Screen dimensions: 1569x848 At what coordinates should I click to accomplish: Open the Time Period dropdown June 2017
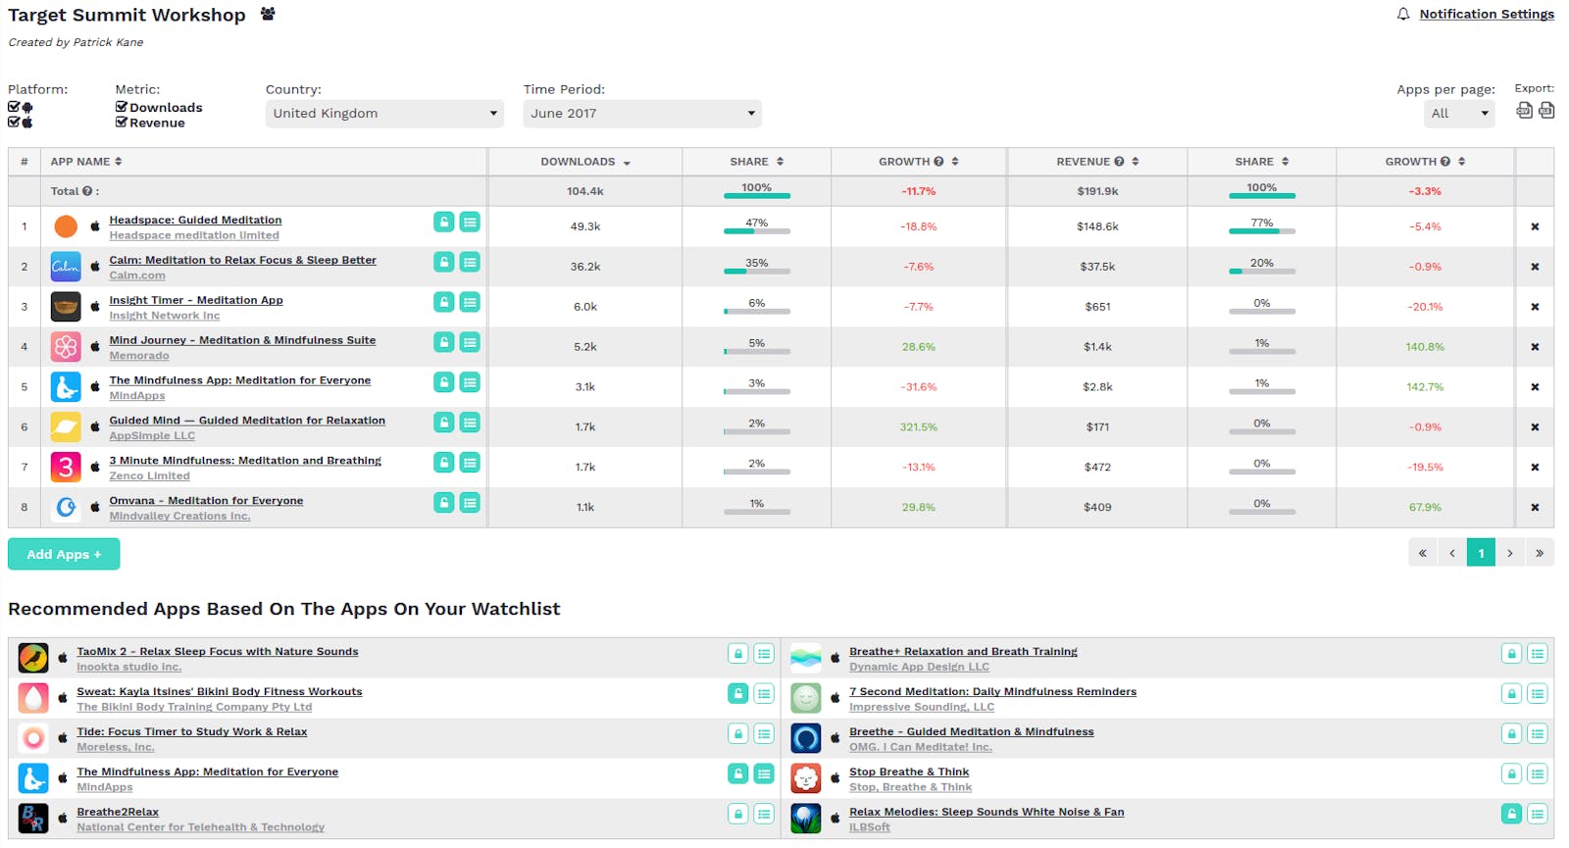pyautogui.click(x=642, y=114)
